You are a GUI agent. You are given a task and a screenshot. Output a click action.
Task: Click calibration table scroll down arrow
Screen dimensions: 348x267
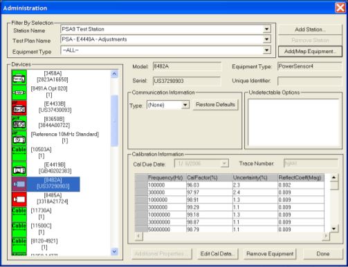(334, 228)
